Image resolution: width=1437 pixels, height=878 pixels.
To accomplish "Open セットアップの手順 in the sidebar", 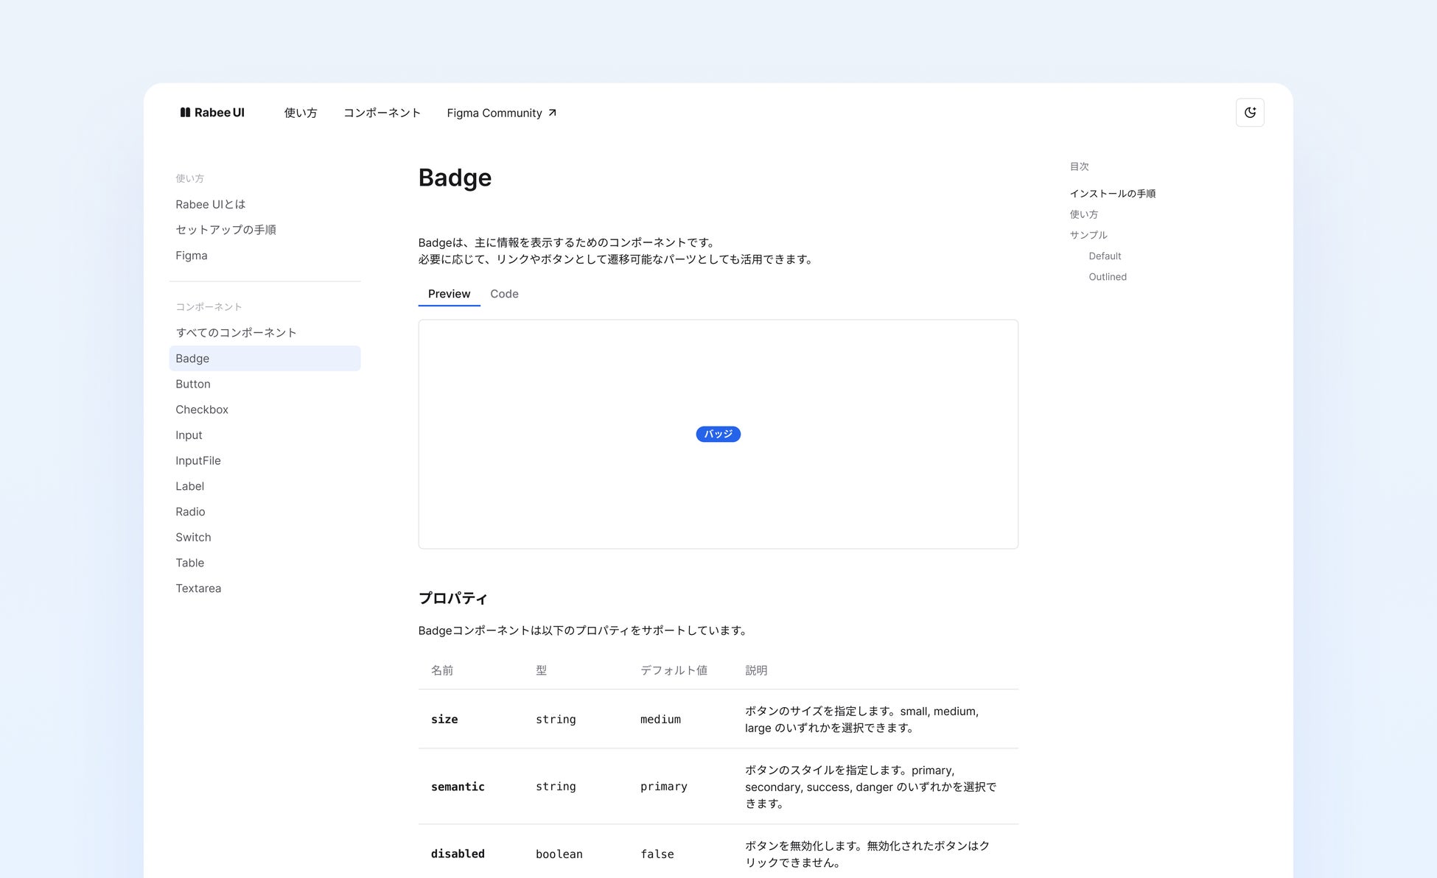I will 225,230.
